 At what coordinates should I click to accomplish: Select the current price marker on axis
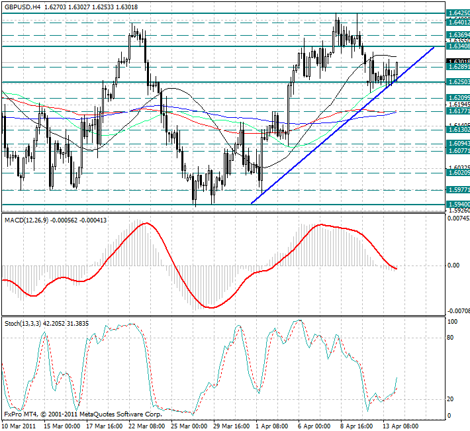point(458,62)
